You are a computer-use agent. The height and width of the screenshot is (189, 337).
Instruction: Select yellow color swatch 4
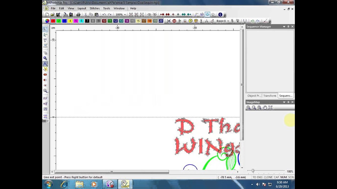(70, 21)
